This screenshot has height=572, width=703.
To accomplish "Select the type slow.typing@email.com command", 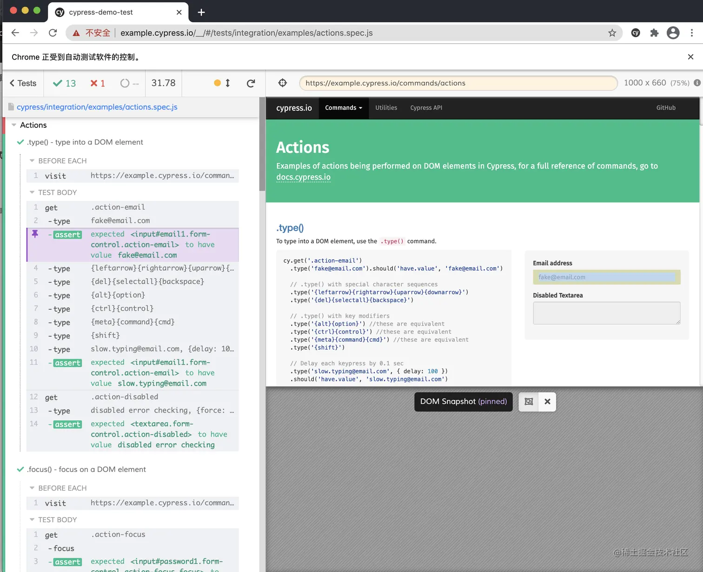I will 133,349.
